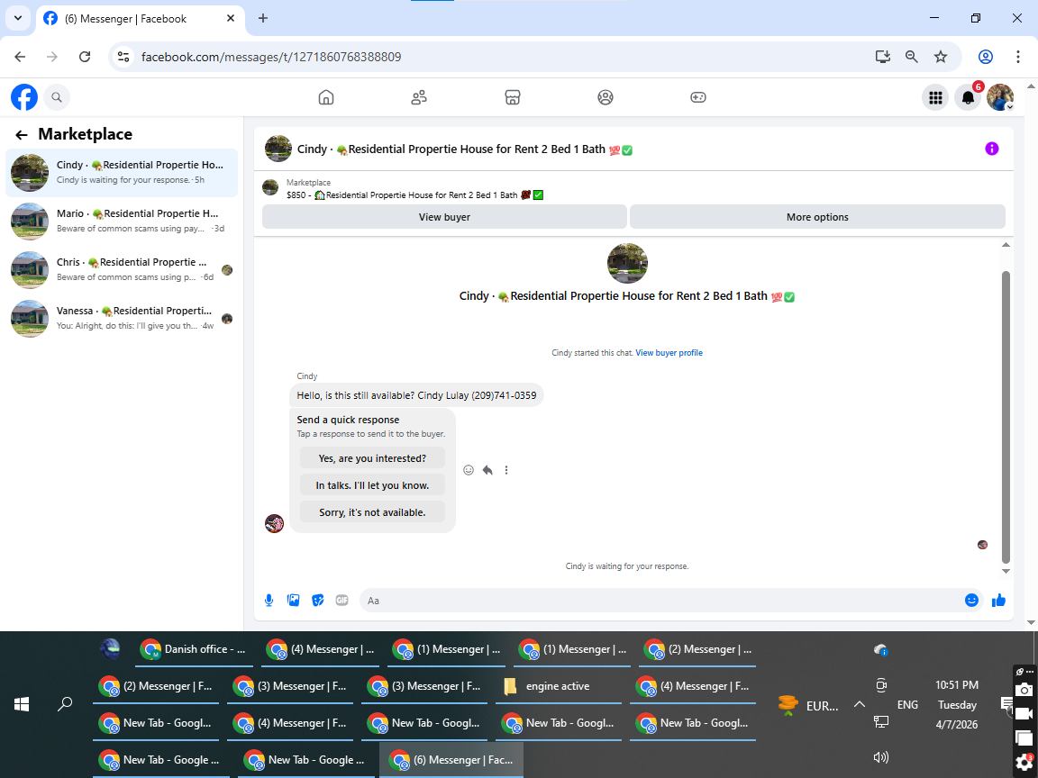Bookmark this page with the star icon

coord(941,57)
